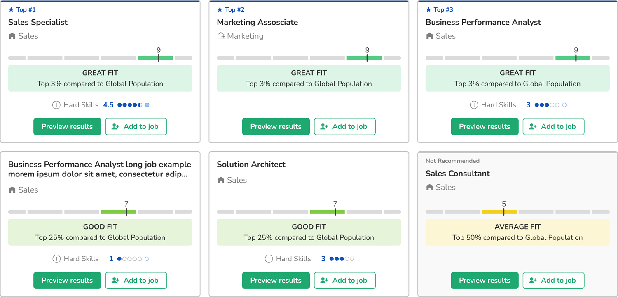Click the Marketing department icon under Marketing Associate
Image resolution: width=618 pixels, height=297 pixels.
pos(221,36)
